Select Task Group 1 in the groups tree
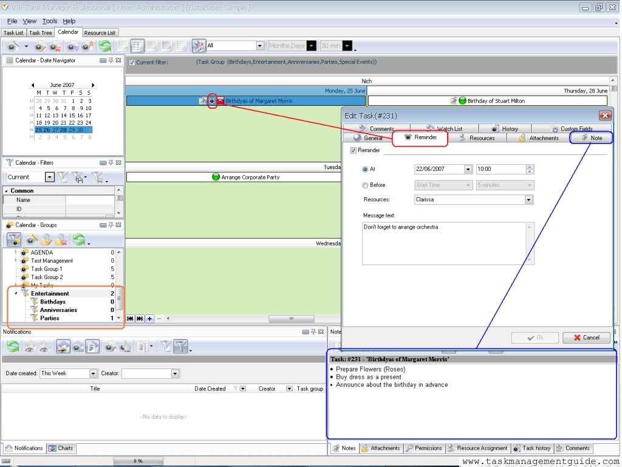622x467 pixels. (x=46, y=269)
